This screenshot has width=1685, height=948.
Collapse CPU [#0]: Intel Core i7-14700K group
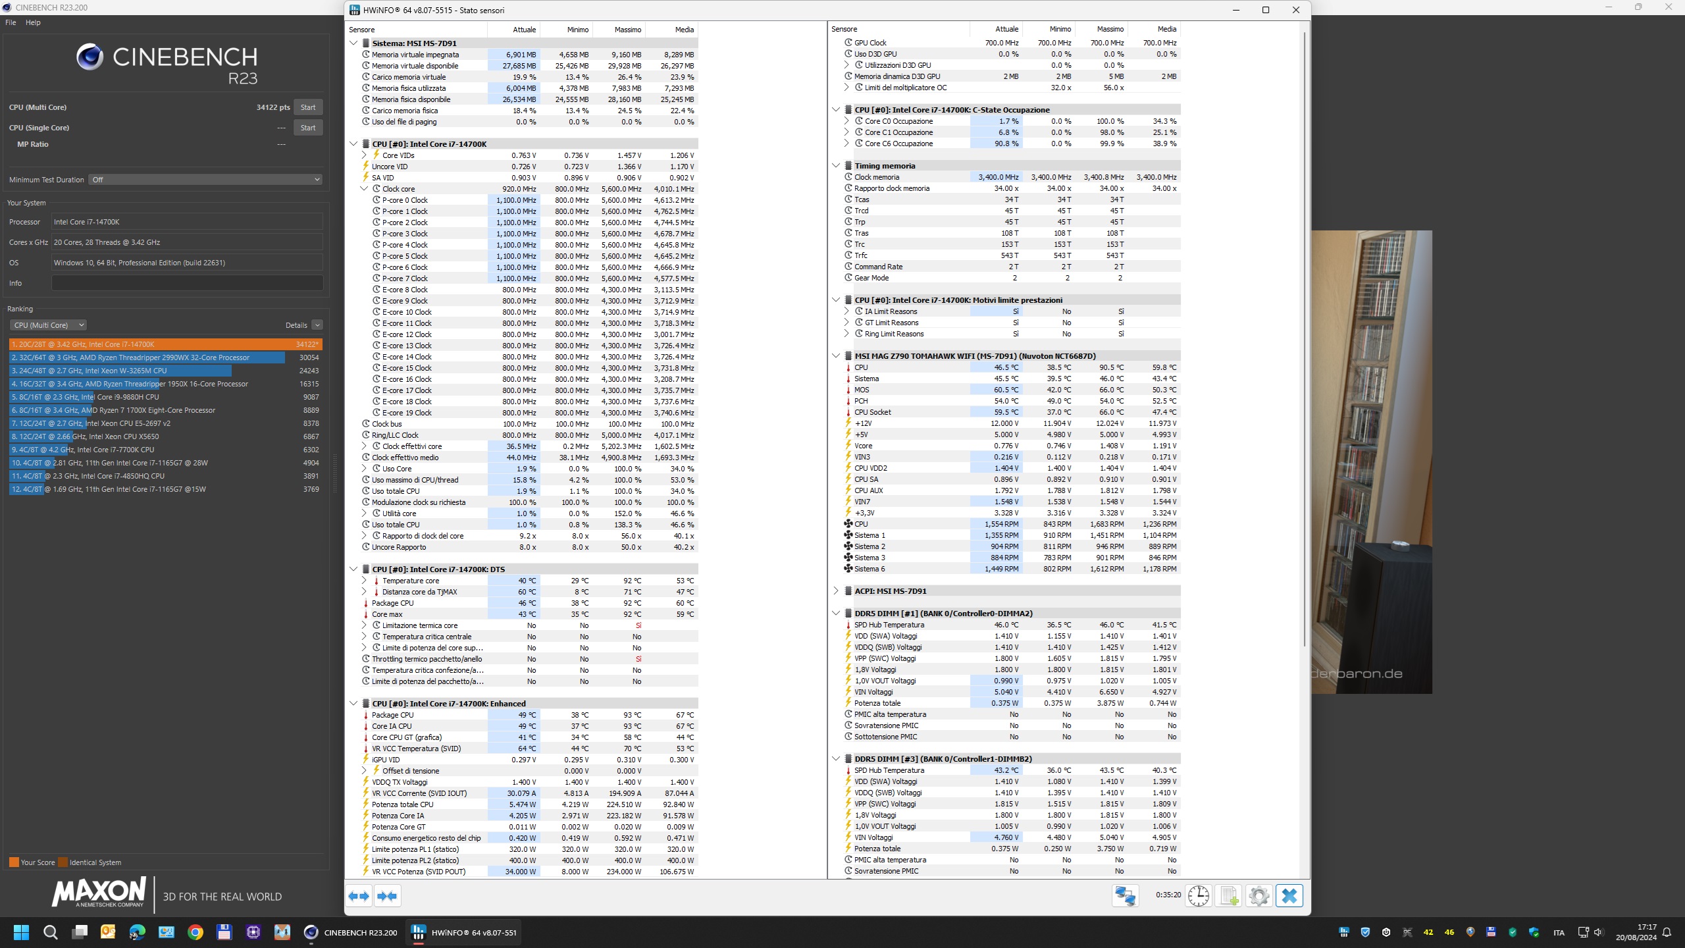[353, 144]
